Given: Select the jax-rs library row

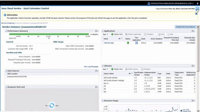Looking at the screenshot, I should (148, 83).
